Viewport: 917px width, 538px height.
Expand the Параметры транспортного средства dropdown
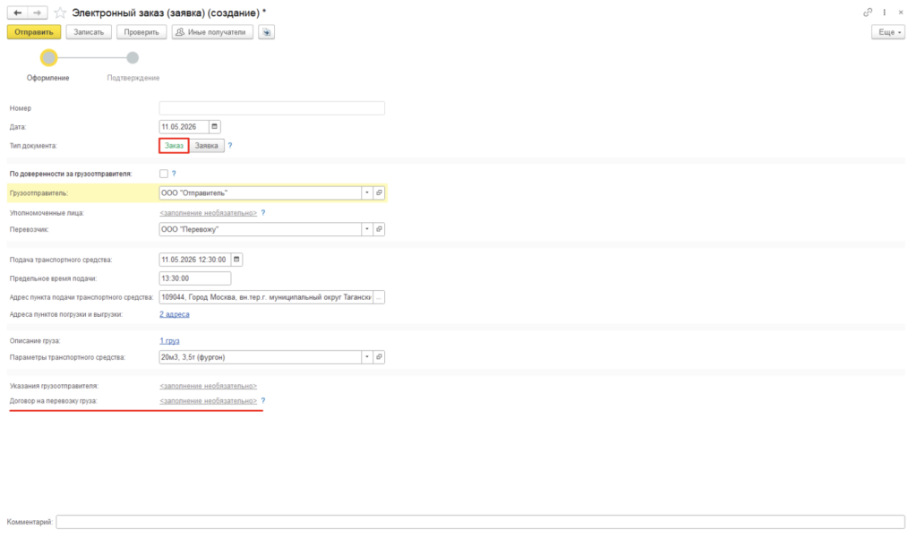(367, 357)
